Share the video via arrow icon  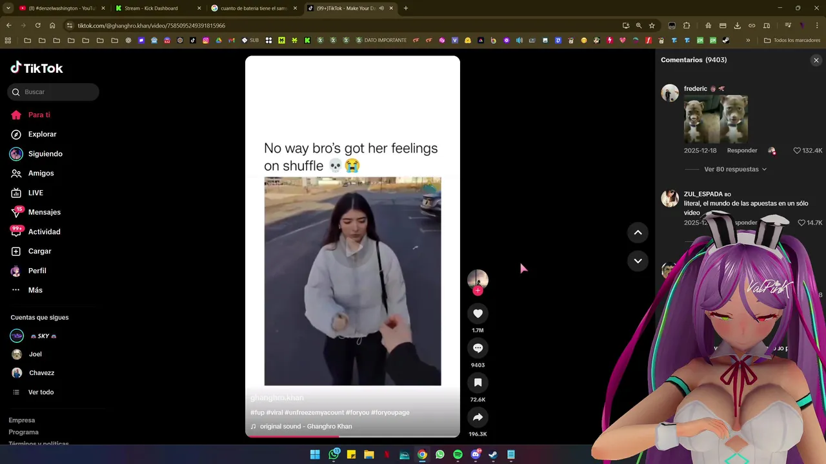point(478,418)
